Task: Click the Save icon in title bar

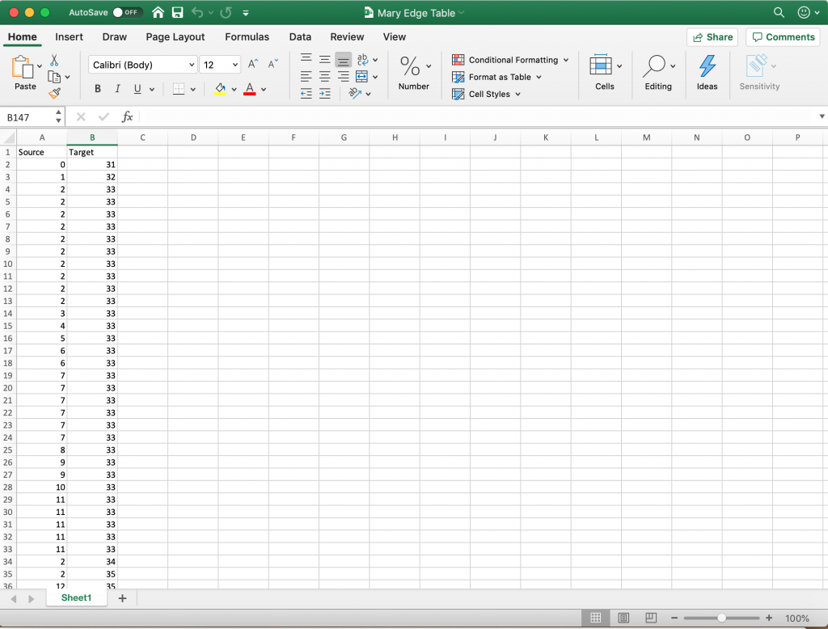Action: 177,13
